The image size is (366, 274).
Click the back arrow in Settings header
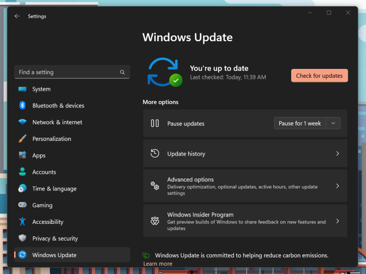[17, 16]
